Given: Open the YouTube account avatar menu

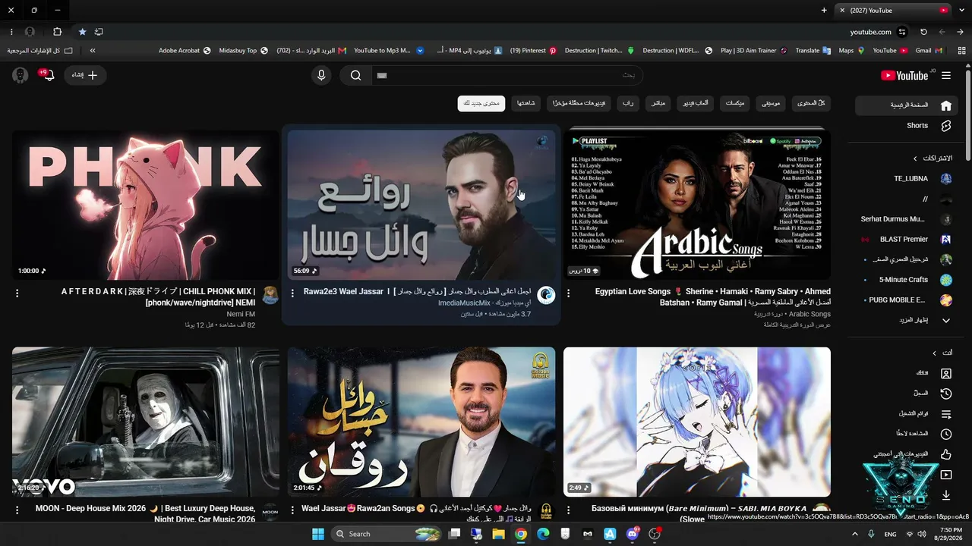Looking at the screenshot, I should tap(21, 75).
